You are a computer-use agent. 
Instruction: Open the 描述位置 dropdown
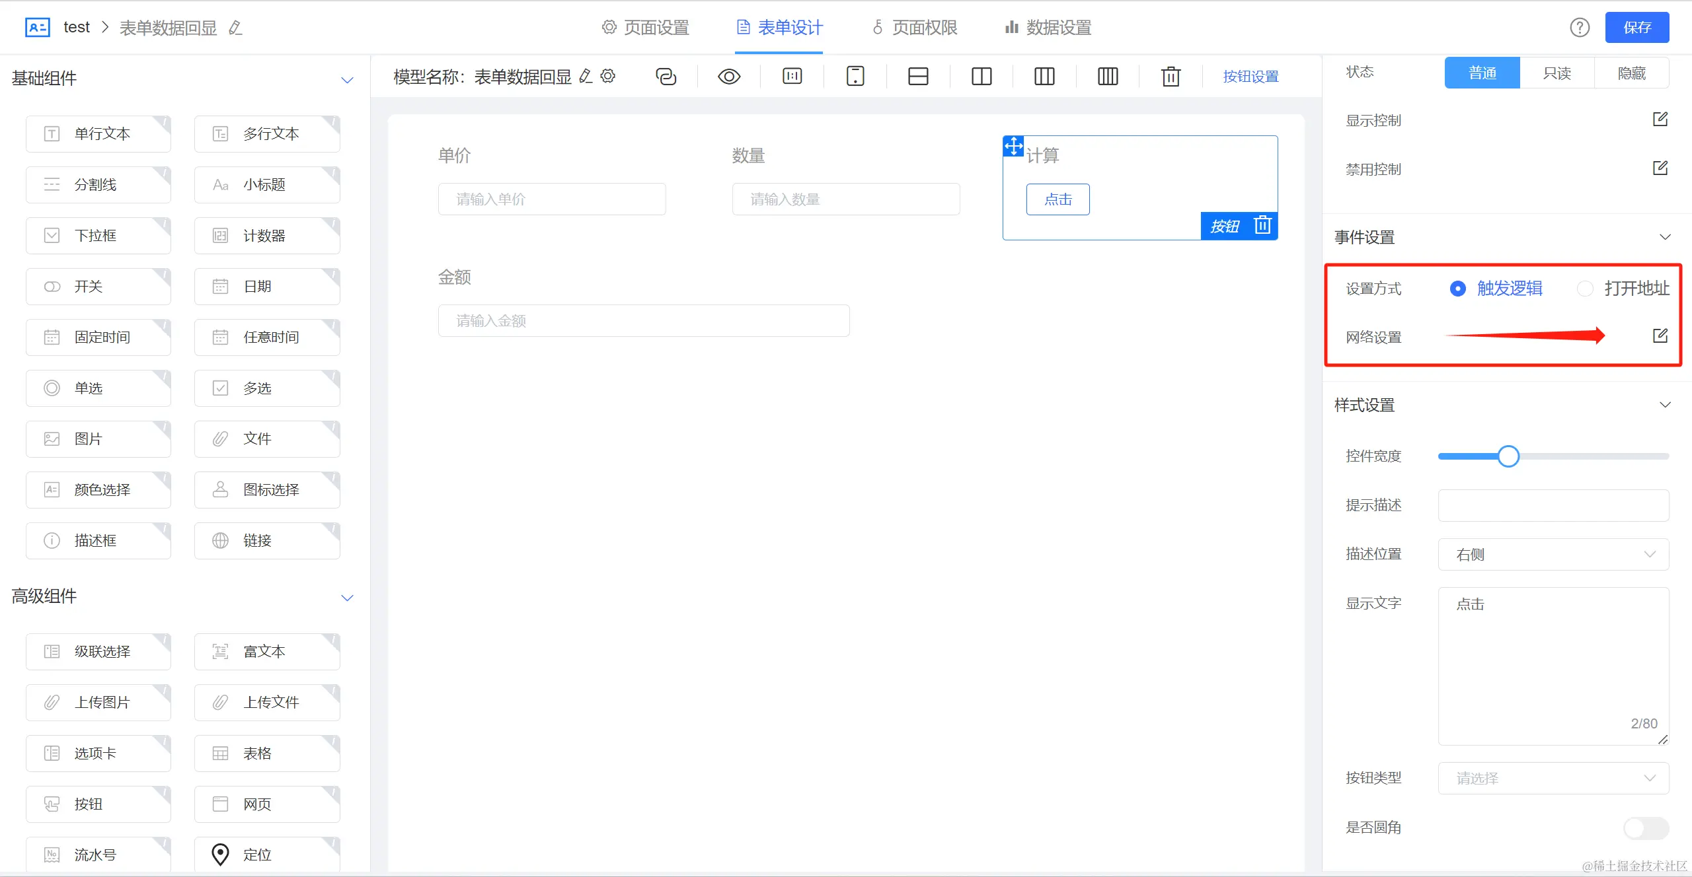click(x=1553, y=554)
